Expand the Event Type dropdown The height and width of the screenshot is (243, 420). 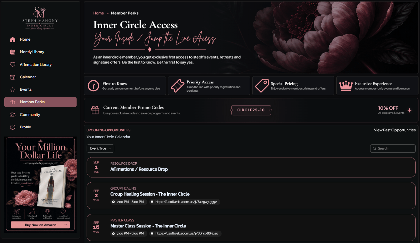(100, 148)
